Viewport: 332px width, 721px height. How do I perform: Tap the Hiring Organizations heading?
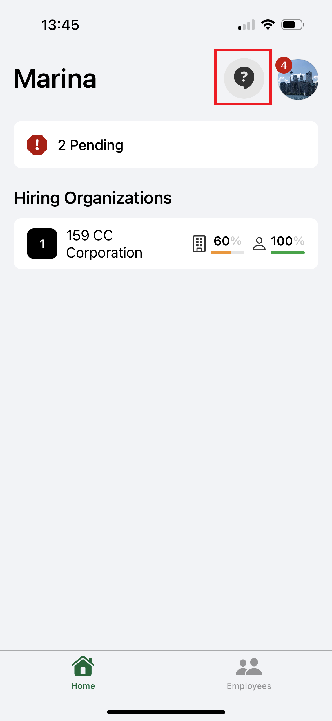93,198
